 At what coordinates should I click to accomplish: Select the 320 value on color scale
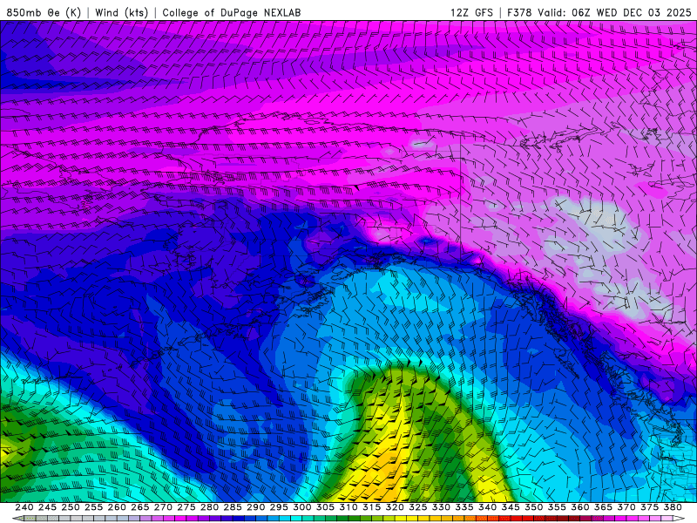point(395,507)
